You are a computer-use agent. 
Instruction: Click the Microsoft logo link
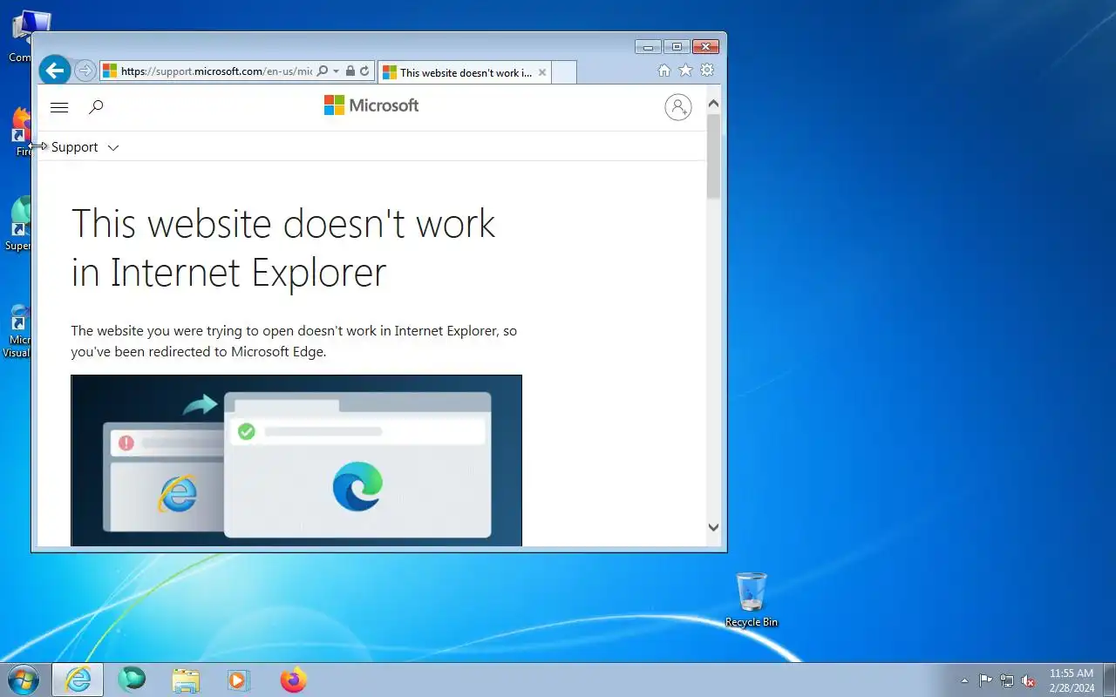click(371, 105)
